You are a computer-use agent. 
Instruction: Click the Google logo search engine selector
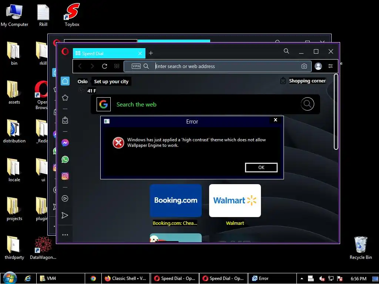(104, 104)
